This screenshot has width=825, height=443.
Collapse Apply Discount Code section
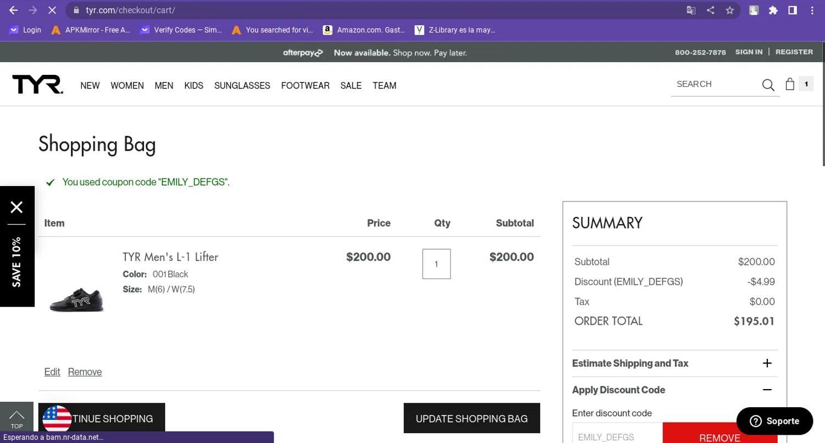point(675,390)
